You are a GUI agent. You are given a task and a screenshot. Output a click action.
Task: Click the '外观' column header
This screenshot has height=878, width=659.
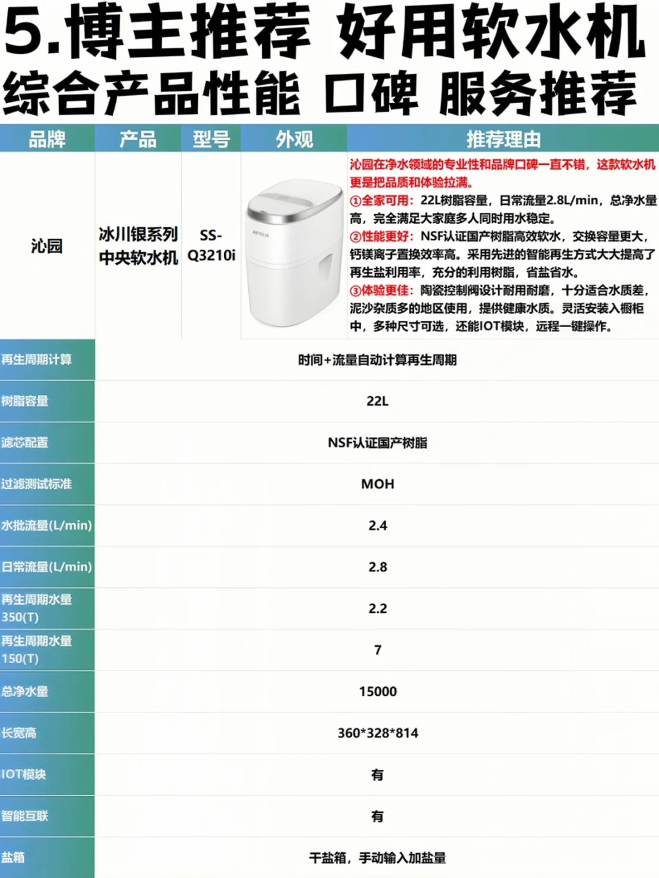pos(294,139)
